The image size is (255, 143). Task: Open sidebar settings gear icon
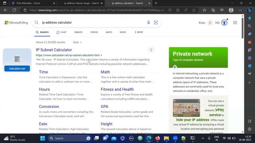[249, 129]
